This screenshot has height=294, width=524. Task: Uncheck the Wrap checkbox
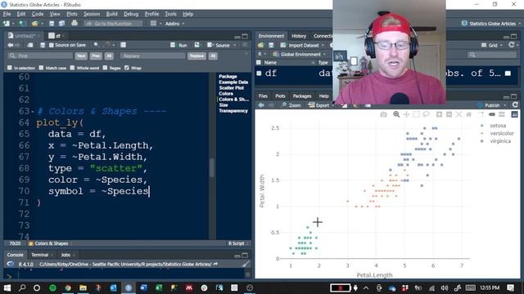[127, 68]
